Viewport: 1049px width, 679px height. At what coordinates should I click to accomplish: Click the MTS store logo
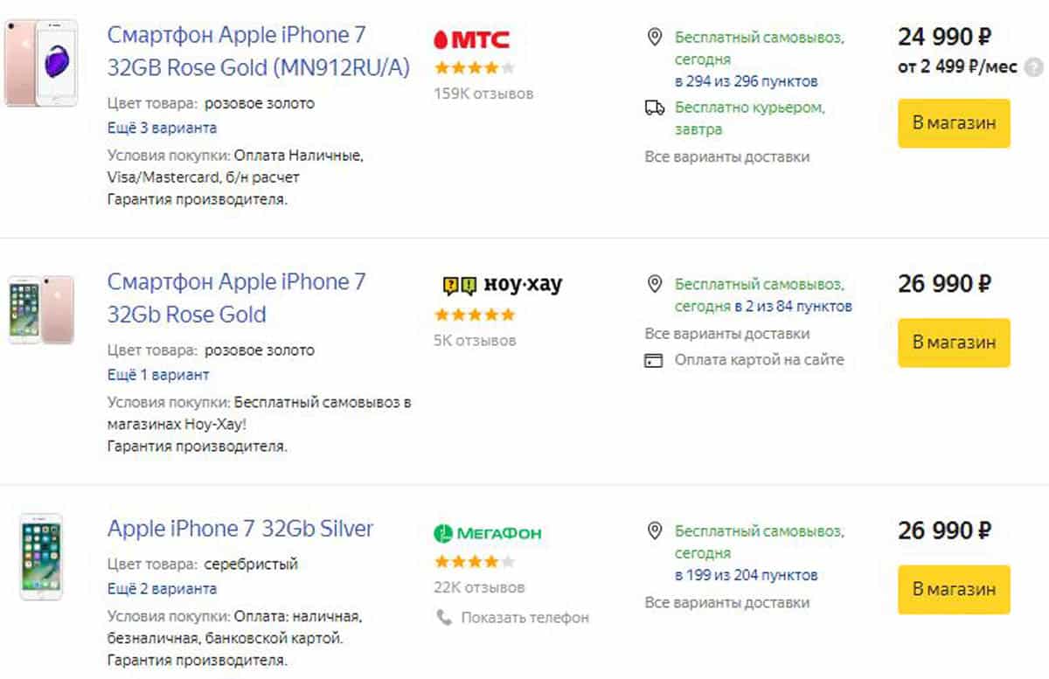point(473,38)
